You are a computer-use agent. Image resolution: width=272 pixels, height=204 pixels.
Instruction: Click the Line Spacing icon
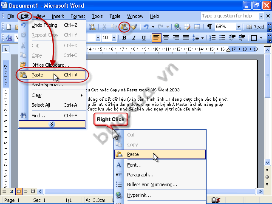pos(195,38)
